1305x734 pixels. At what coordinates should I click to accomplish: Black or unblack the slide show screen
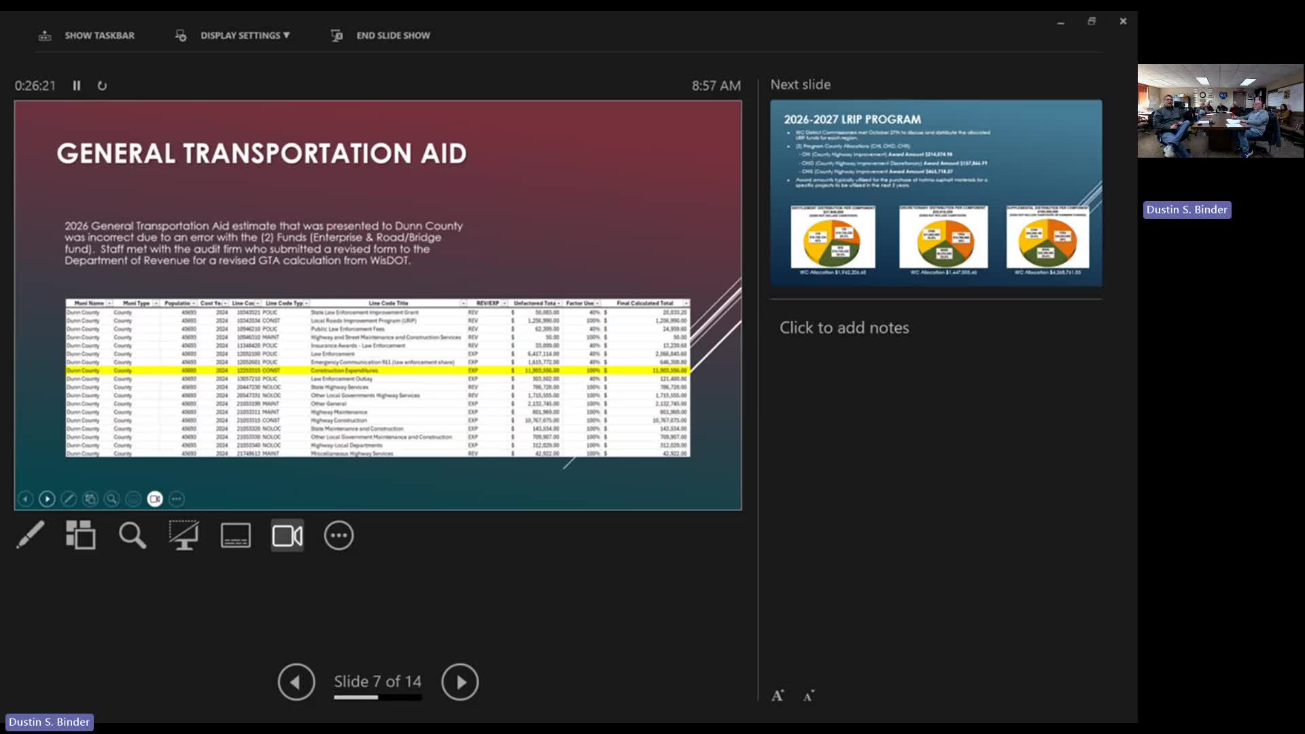(184, 535)
